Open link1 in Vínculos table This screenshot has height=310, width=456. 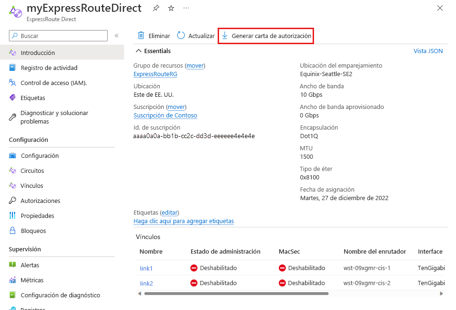146,268
